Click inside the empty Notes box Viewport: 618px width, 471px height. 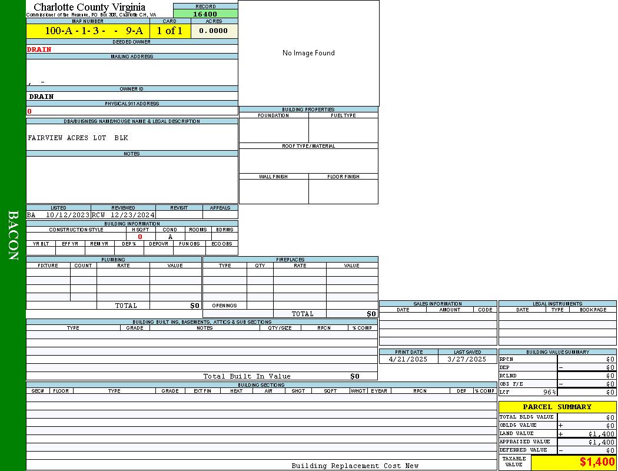click(132, 180)
